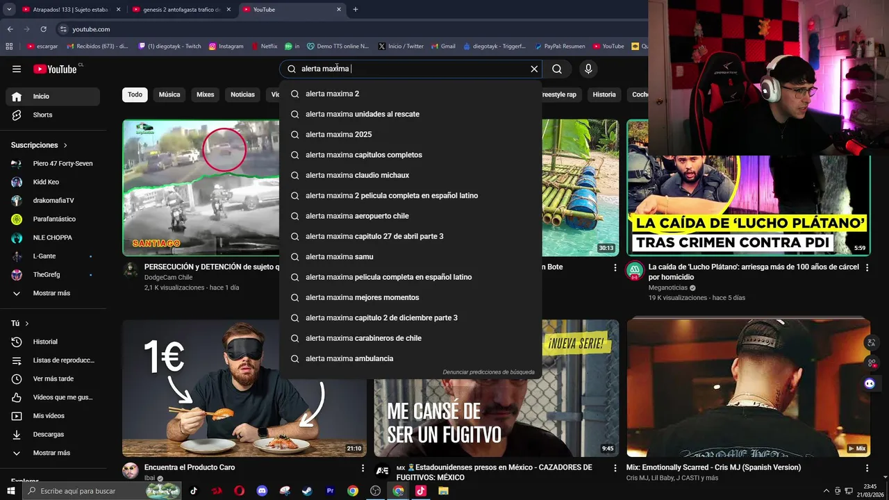Open Historial in the sidebar

[x=53, y=342]
